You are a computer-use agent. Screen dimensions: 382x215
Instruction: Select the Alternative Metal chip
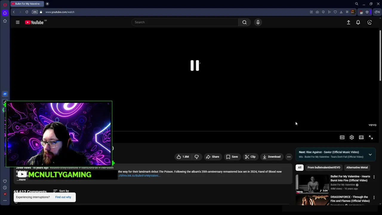[x=357, y=168]
